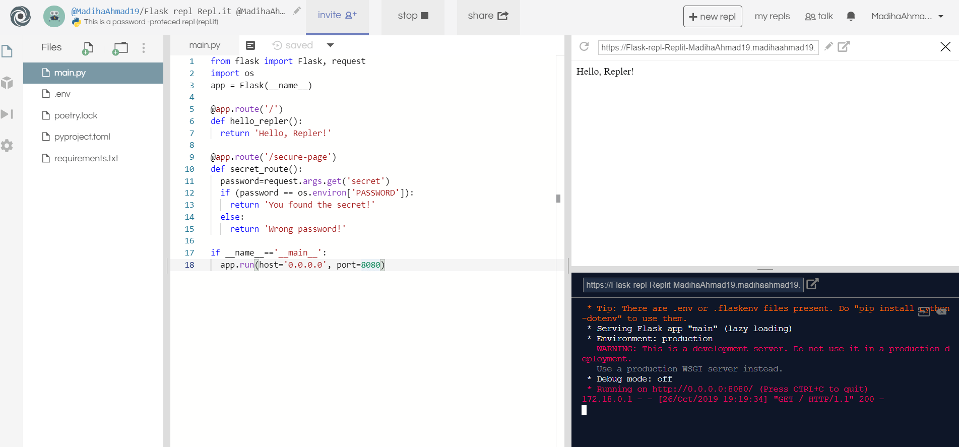Open preview in new tab
The width and height of the screenshot is (959, 447).
pyautogui.click(x=844, y=47)
